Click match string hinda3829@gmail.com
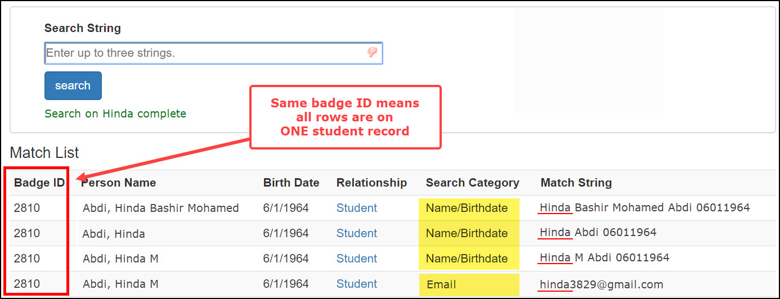This screenshot has width=780, height=299. (x=602, y=284)
